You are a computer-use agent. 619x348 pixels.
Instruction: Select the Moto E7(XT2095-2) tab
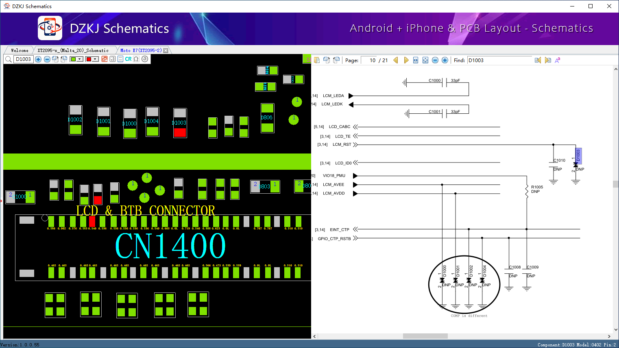click(x=141, y=50)
